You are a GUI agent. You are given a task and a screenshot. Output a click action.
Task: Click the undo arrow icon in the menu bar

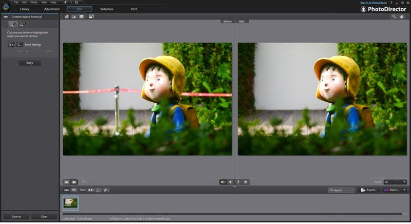(x=66, y=3)
